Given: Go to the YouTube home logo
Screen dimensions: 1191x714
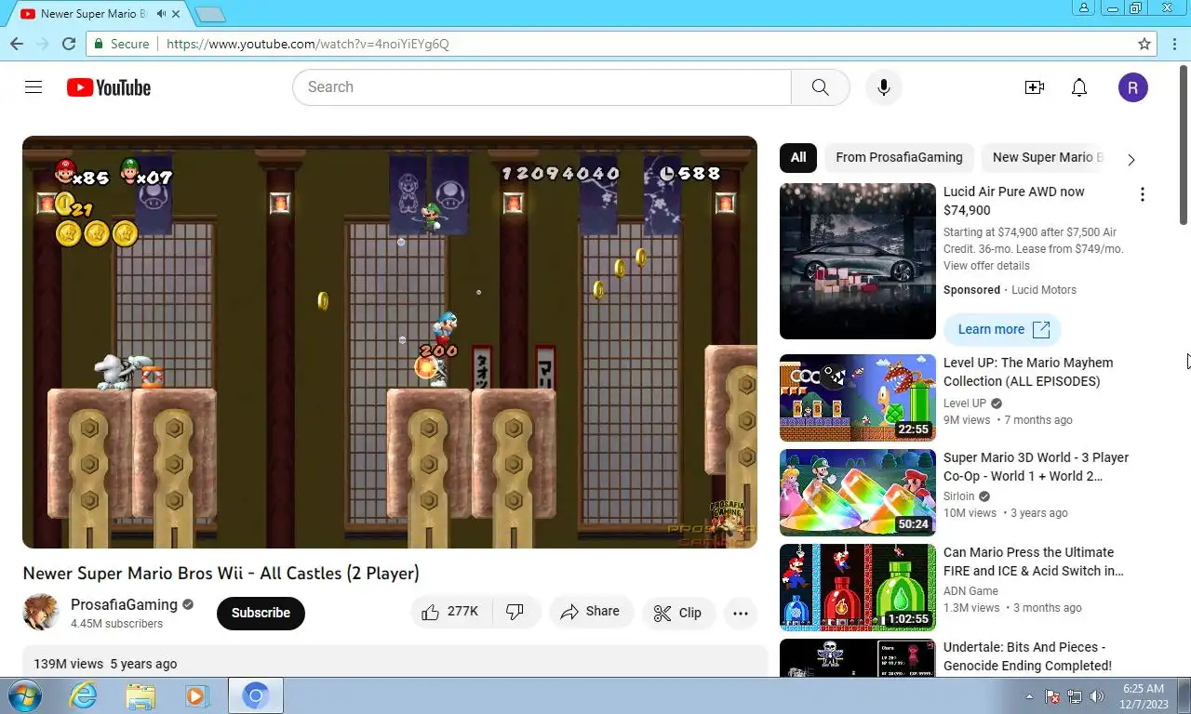Looking at the screenshot, I should pyautogui.click(x=109, y=87).
